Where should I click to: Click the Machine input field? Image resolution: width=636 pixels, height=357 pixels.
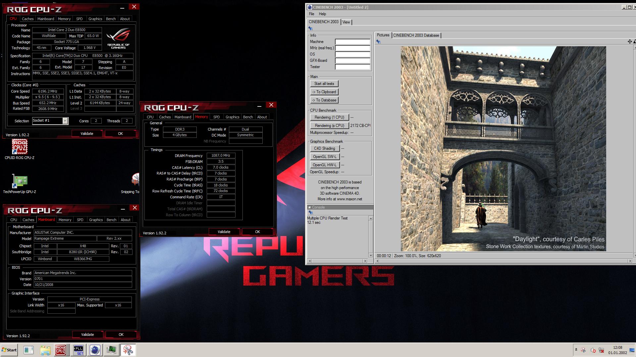pyautogui.click(x=352, y=42)
